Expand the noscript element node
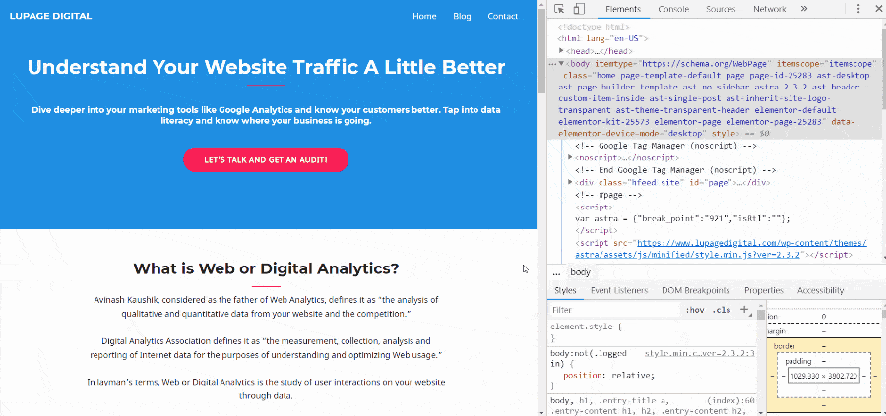 click(x=570, y=157)
